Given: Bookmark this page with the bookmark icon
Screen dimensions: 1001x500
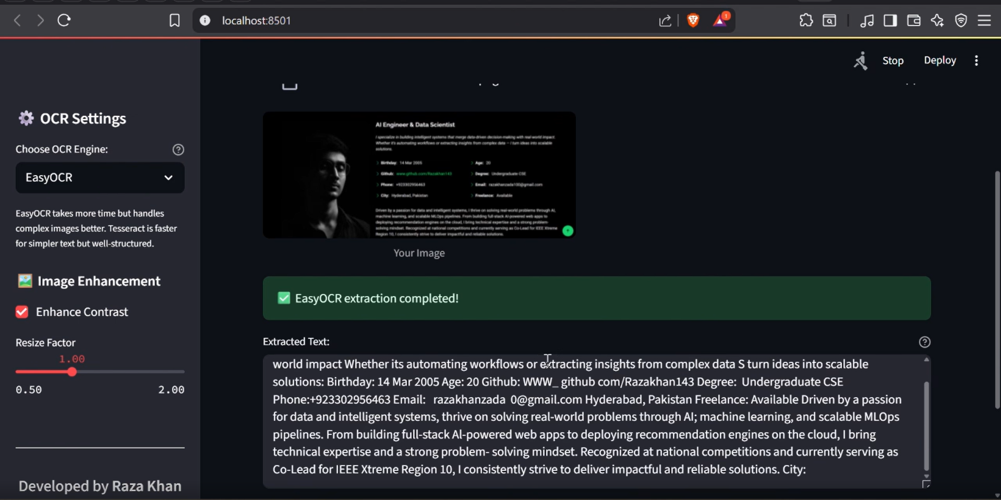Looking at the screenshot, I should coord(174,20).
